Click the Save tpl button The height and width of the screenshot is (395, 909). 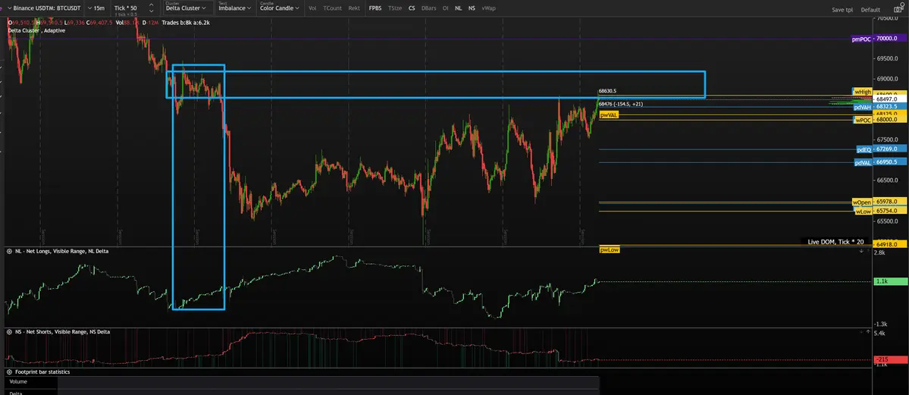click(842, 10)
